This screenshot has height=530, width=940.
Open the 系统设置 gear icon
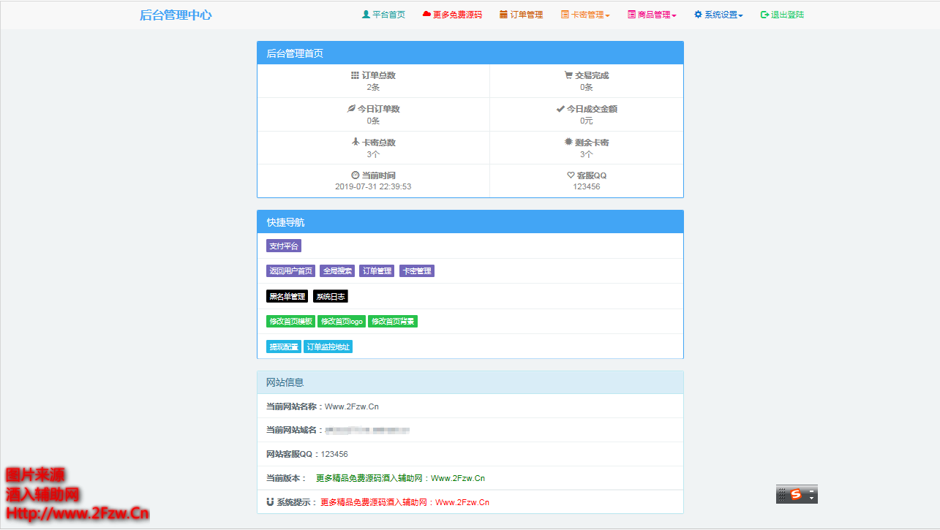coord(698,14)
